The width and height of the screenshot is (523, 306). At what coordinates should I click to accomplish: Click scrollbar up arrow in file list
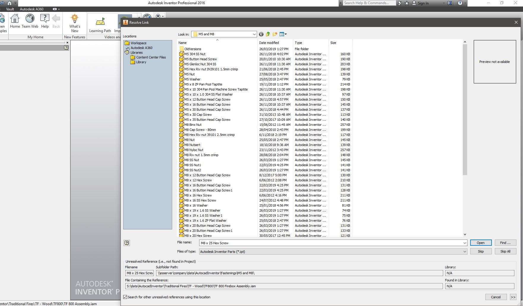(x=465, y=42)
